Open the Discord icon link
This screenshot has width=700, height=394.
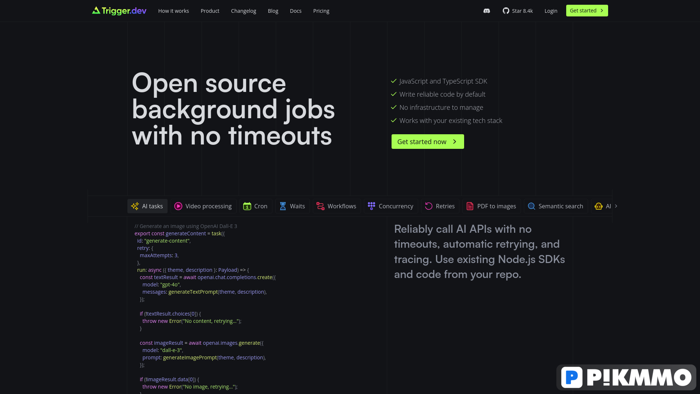coord(487,11)
